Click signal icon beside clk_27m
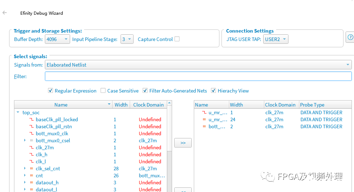Screen dimensions: 354x192 pyautogui.click(x=32, y=148)
